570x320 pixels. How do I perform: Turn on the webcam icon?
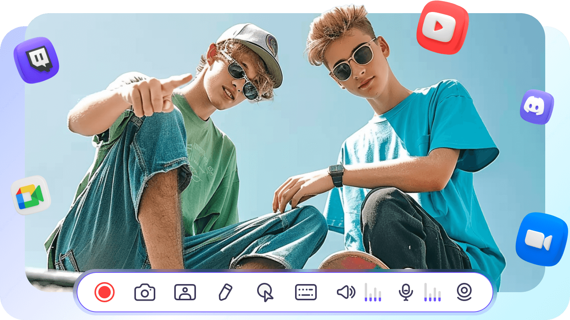pos(464,292)
